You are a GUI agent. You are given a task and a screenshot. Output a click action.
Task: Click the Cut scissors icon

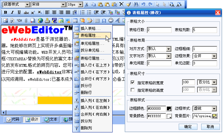click(x=86, y=5)
